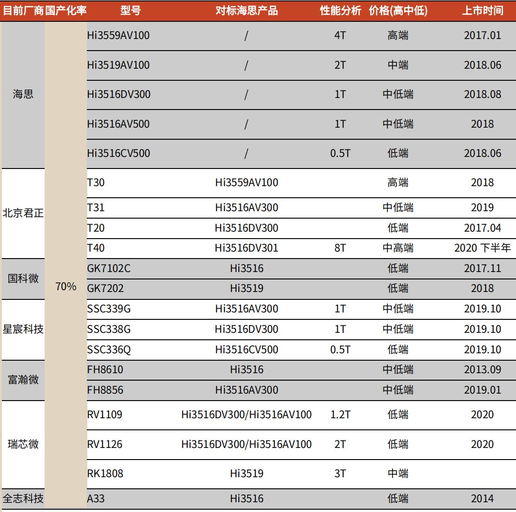
Task: Click the 2020 下半年 launch date
Action: click(483, 248)
